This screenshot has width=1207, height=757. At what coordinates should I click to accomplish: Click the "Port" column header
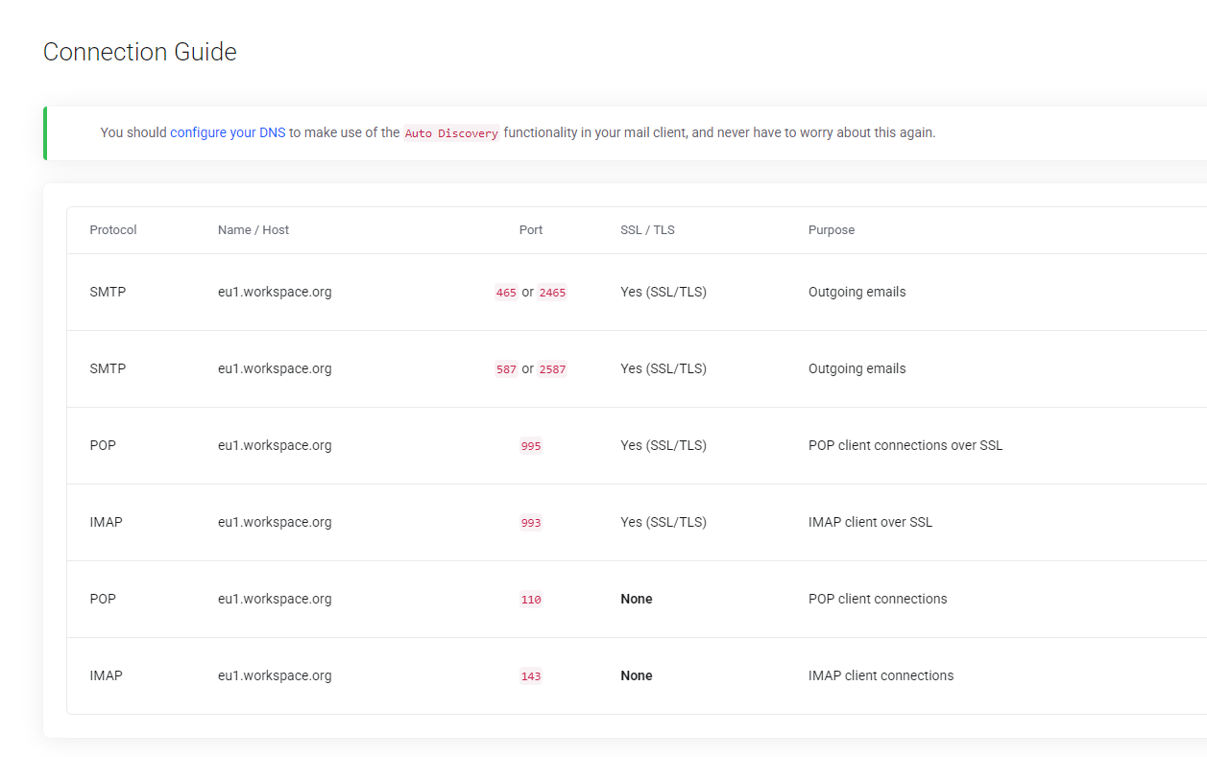click(x=531, y=230)
